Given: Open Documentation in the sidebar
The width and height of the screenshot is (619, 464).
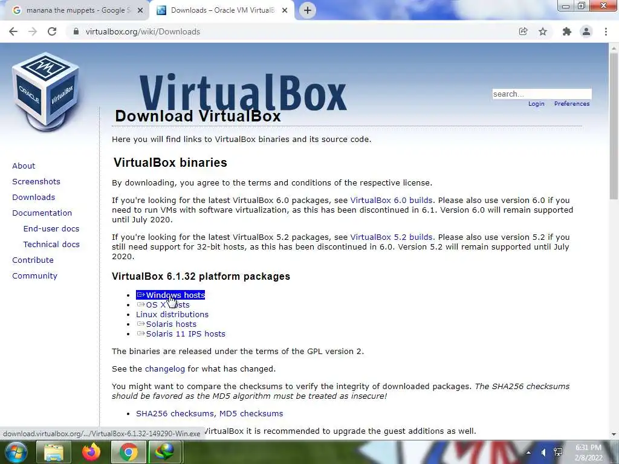Looking at the screenshot, I should point(42,213).
